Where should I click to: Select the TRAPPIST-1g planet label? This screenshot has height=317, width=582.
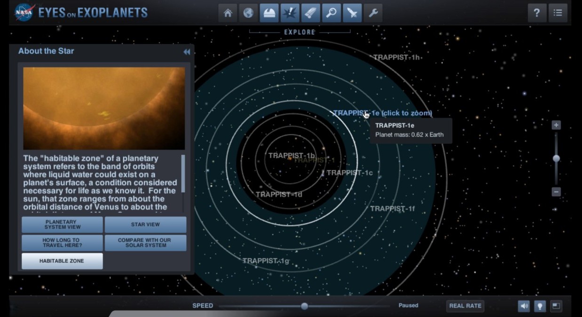click(x=266, y=261)
